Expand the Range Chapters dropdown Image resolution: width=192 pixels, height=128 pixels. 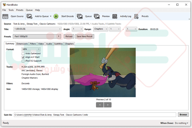pos(101,29)
